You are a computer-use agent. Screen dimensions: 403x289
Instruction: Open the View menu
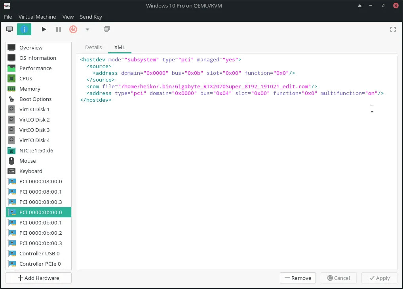(x=68, y=17)
